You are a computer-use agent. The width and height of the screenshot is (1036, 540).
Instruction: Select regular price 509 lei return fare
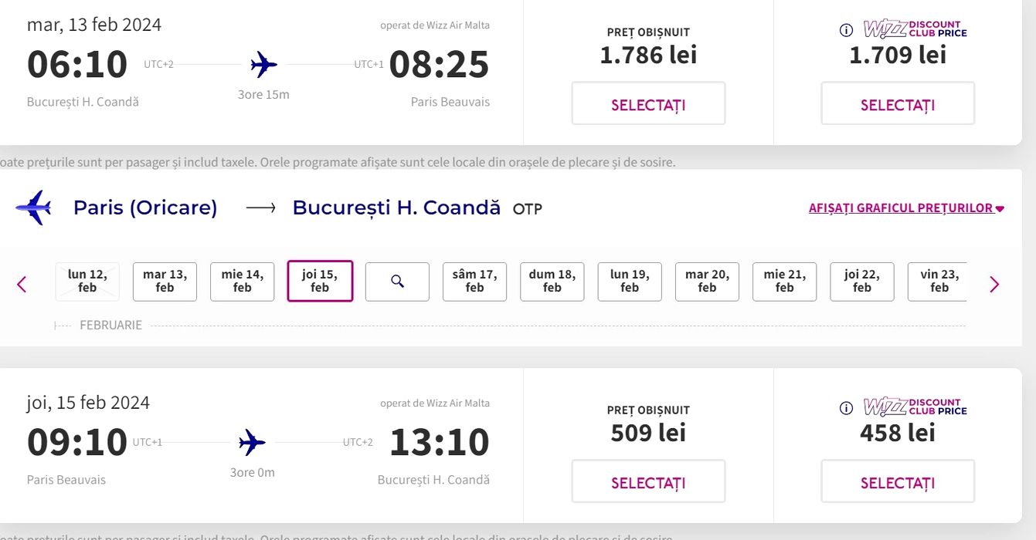[648, 481]
